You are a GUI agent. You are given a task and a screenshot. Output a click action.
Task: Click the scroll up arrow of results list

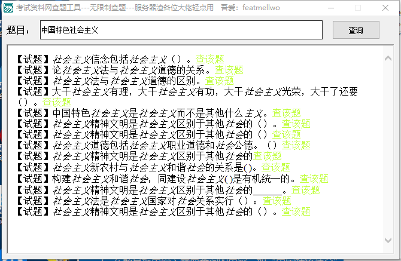point(388,59)
